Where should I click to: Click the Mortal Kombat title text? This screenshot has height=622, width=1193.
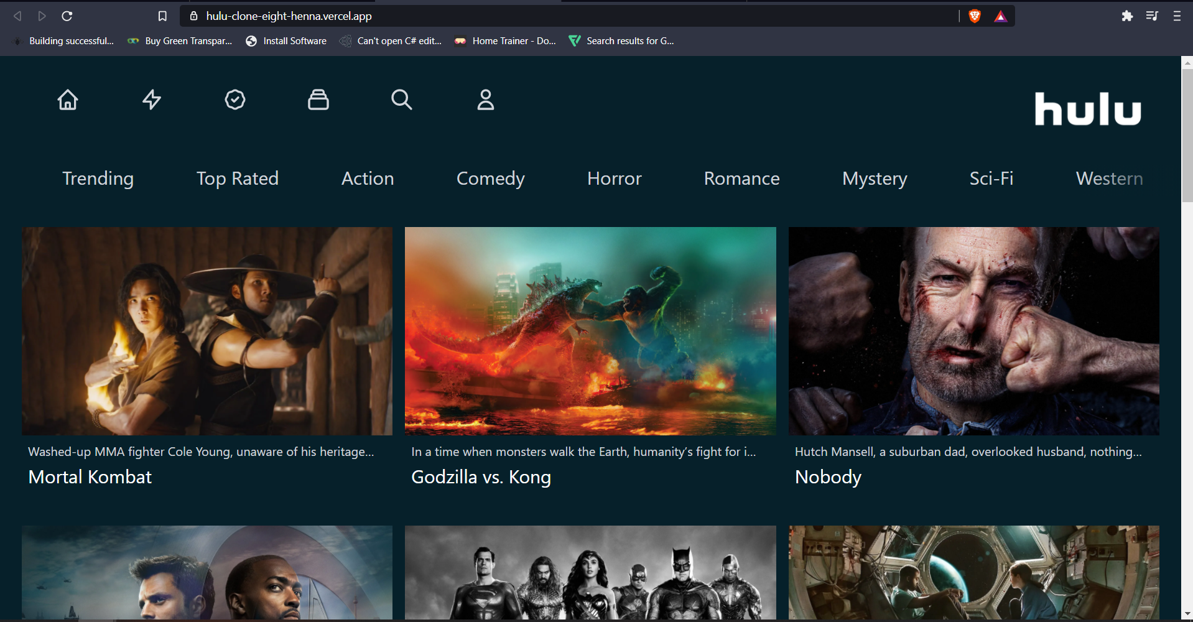pyautogui.click(x=90, y=477)
